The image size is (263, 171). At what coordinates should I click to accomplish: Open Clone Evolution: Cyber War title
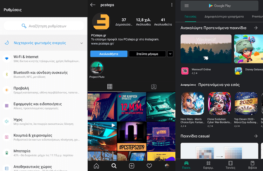tap(219, 121)
